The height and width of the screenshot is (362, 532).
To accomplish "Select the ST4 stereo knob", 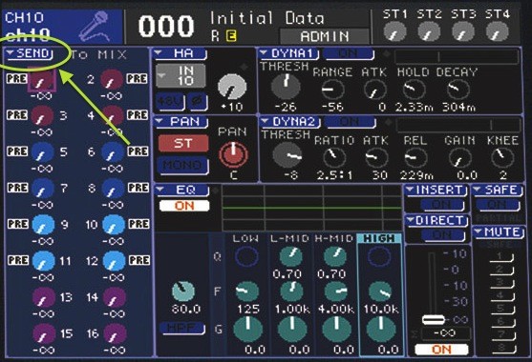I will (x=497, y=32).
